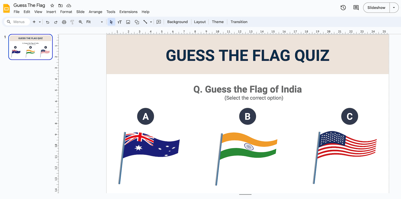Select slide 1 thumbnail in filmstrip
The image size is (401, 199).
pyautogui.click(x=30, y=47)
